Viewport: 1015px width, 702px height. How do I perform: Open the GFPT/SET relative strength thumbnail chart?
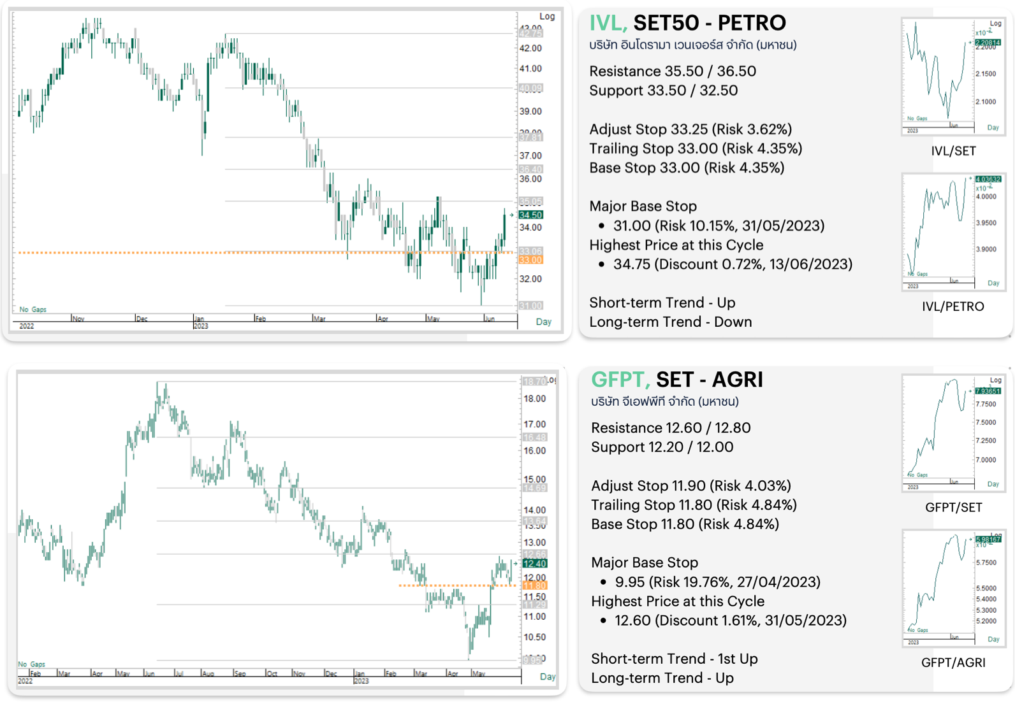(x=953, y=433)
